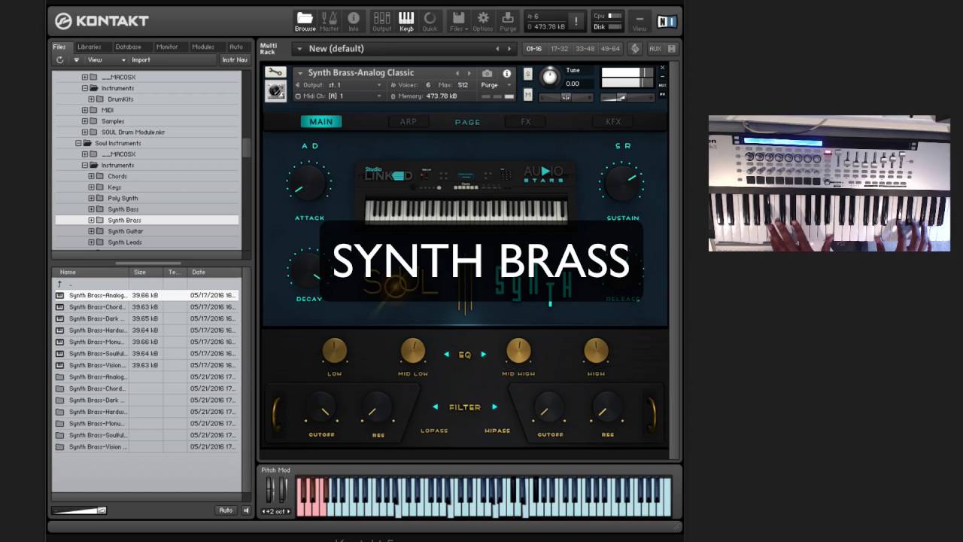Click the refresh icon in Files browser
Image resolution: width=963 pixels, height=542 pixels.
pos(60,60)
